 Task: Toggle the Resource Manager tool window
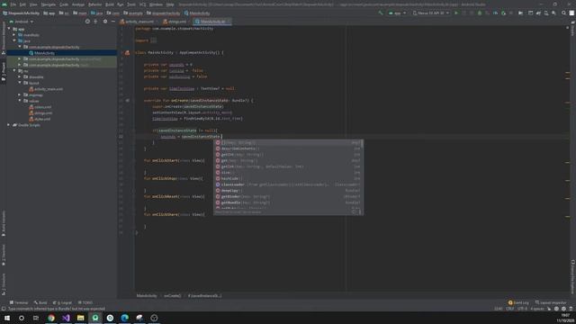[4, 38]
